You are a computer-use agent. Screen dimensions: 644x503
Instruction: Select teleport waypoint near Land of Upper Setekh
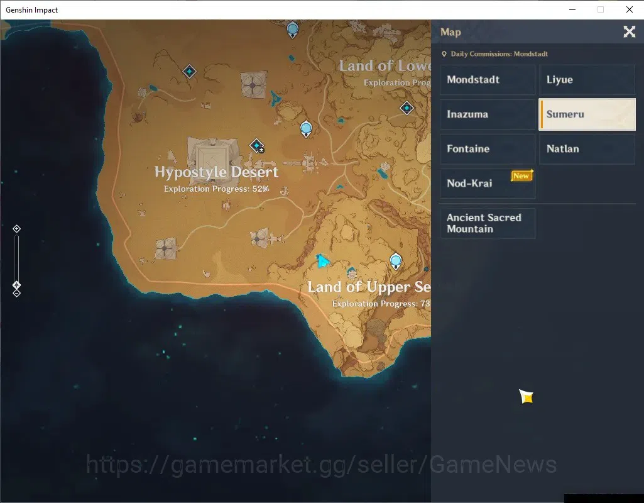coord(396,262)
